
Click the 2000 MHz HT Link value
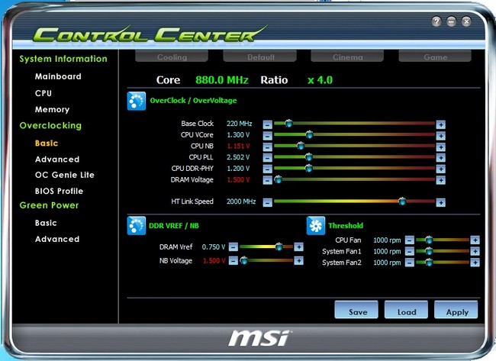click(x=241, y=201)
